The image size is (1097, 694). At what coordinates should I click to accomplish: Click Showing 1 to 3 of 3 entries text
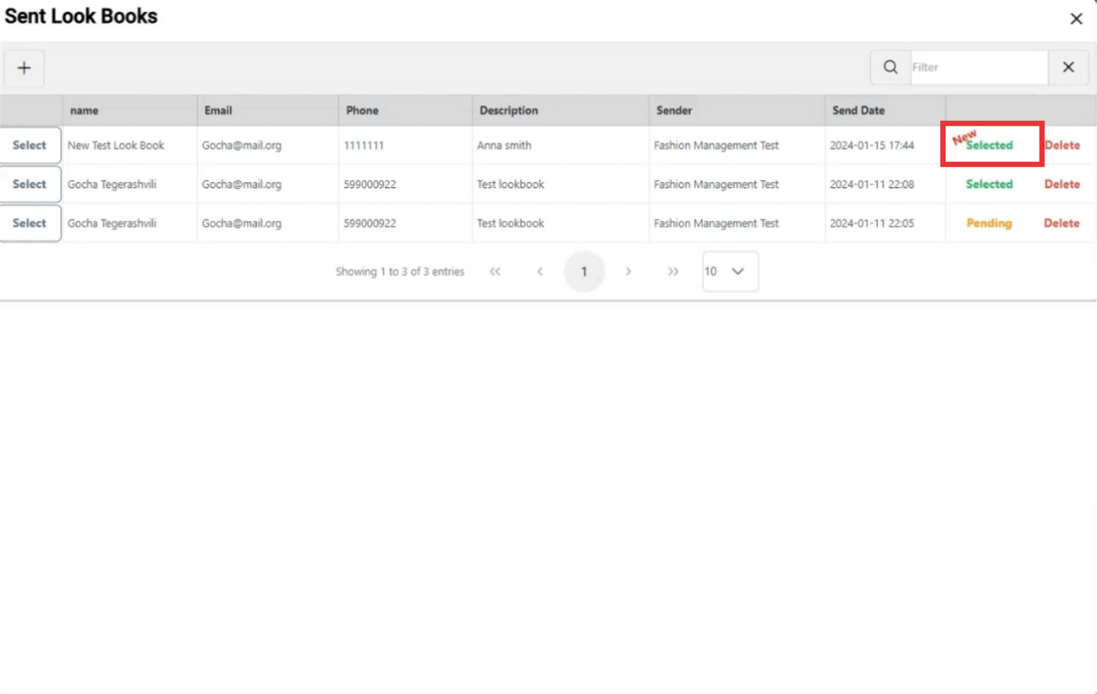400,272
